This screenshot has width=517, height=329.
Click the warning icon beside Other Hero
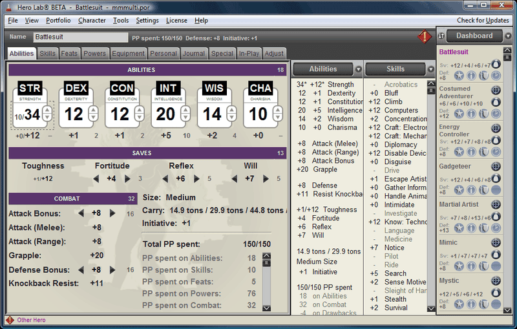(x=10, y=320)
